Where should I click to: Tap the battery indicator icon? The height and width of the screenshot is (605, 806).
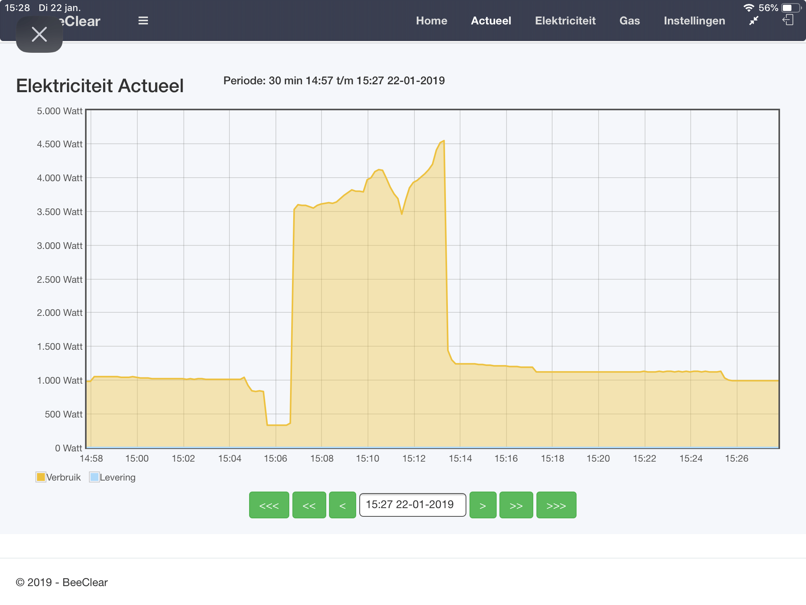pyautogui.click(x=791, y=7)
